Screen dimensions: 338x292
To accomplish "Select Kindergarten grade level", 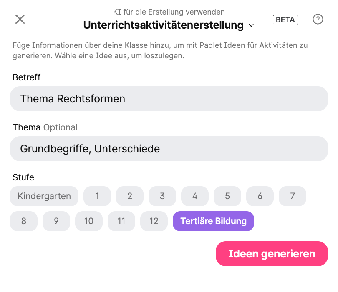I will click(x=44, y=196).
